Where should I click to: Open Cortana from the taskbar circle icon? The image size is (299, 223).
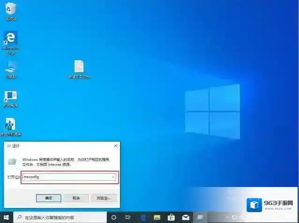tap(114, 217)
